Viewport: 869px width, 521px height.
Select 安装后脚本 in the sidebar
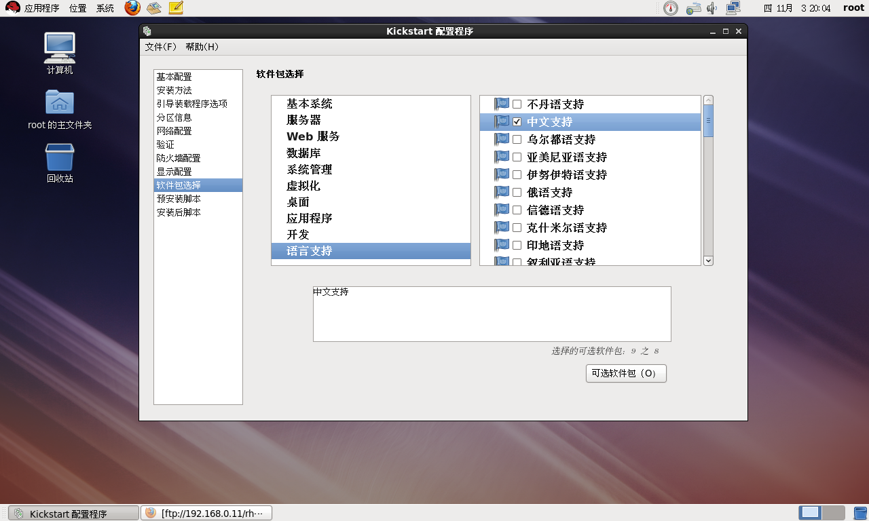coord(198,212)
